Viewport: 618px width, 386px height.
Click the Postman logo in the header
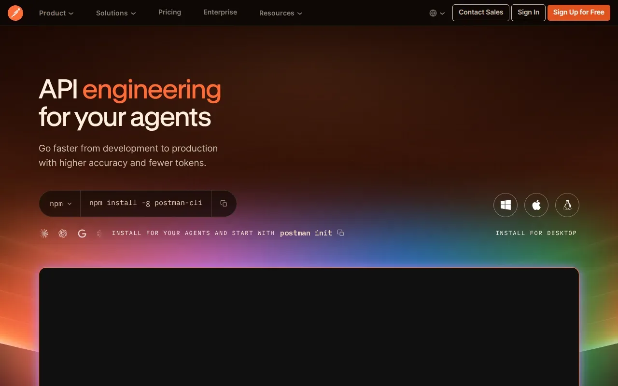click(x=15, y=13)
